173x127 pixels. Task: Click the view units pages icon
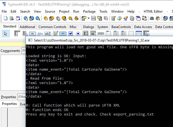[132, 18]
